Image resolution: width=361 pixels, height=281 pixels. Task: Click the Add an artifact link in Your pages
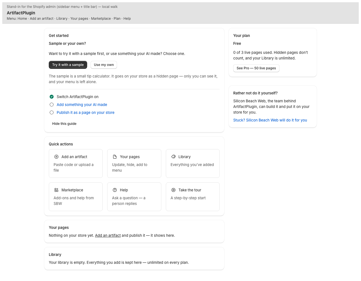[x=108, y=235]
